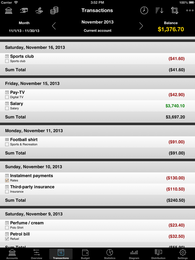The image size is (195, 260).
Task: Change the Month period range selector
Action: coord(24,27)
